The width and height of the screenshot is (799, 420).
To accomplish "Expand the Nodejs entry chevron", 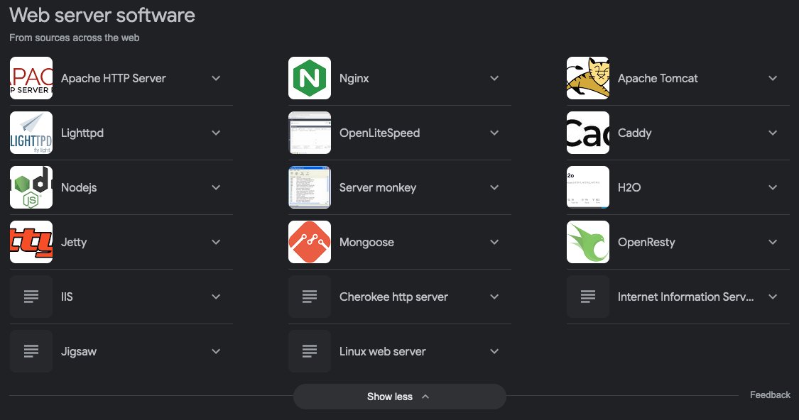I will [x=216, y=187].
